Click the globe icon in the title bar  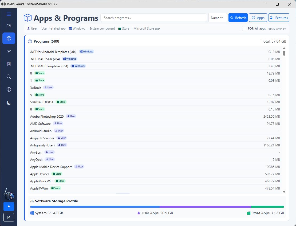[3, 4]
